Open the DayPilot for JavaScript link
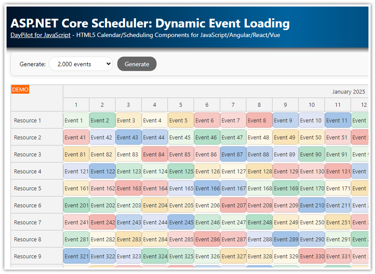The width and height of the screenshot is (375, 274). click(x=40, y=35)
